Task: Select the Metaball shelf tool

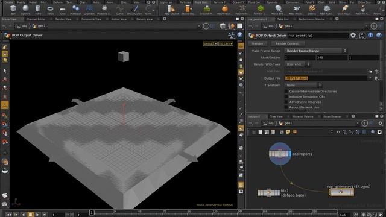Action: pyautogui.click(x=75, y=10)
